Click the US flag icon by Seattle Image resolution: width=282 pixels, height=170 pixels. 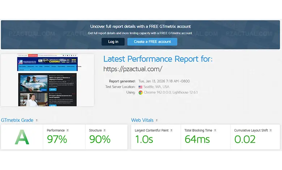140,87
